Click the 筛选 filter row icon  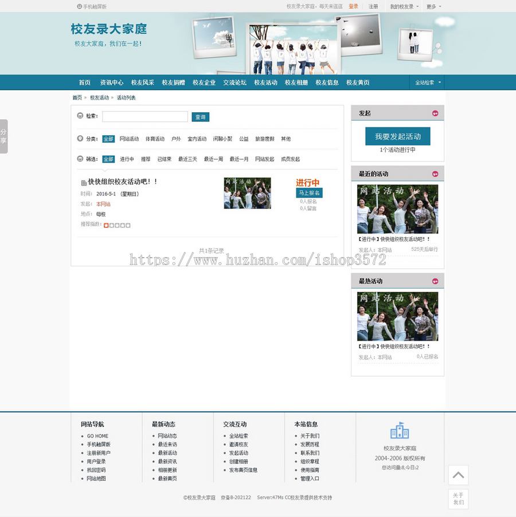coord(80,157)
